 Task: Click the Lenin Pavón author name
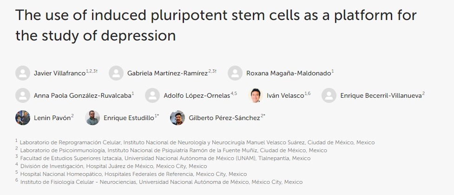pyautogui.click(x=52, y=118)
